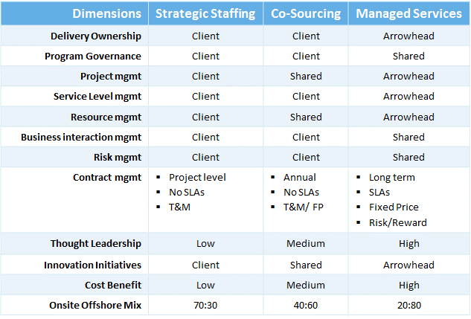The image size is (471, 319).
Task: Click the Delivery Ownership row label
Action: point(96,36)
